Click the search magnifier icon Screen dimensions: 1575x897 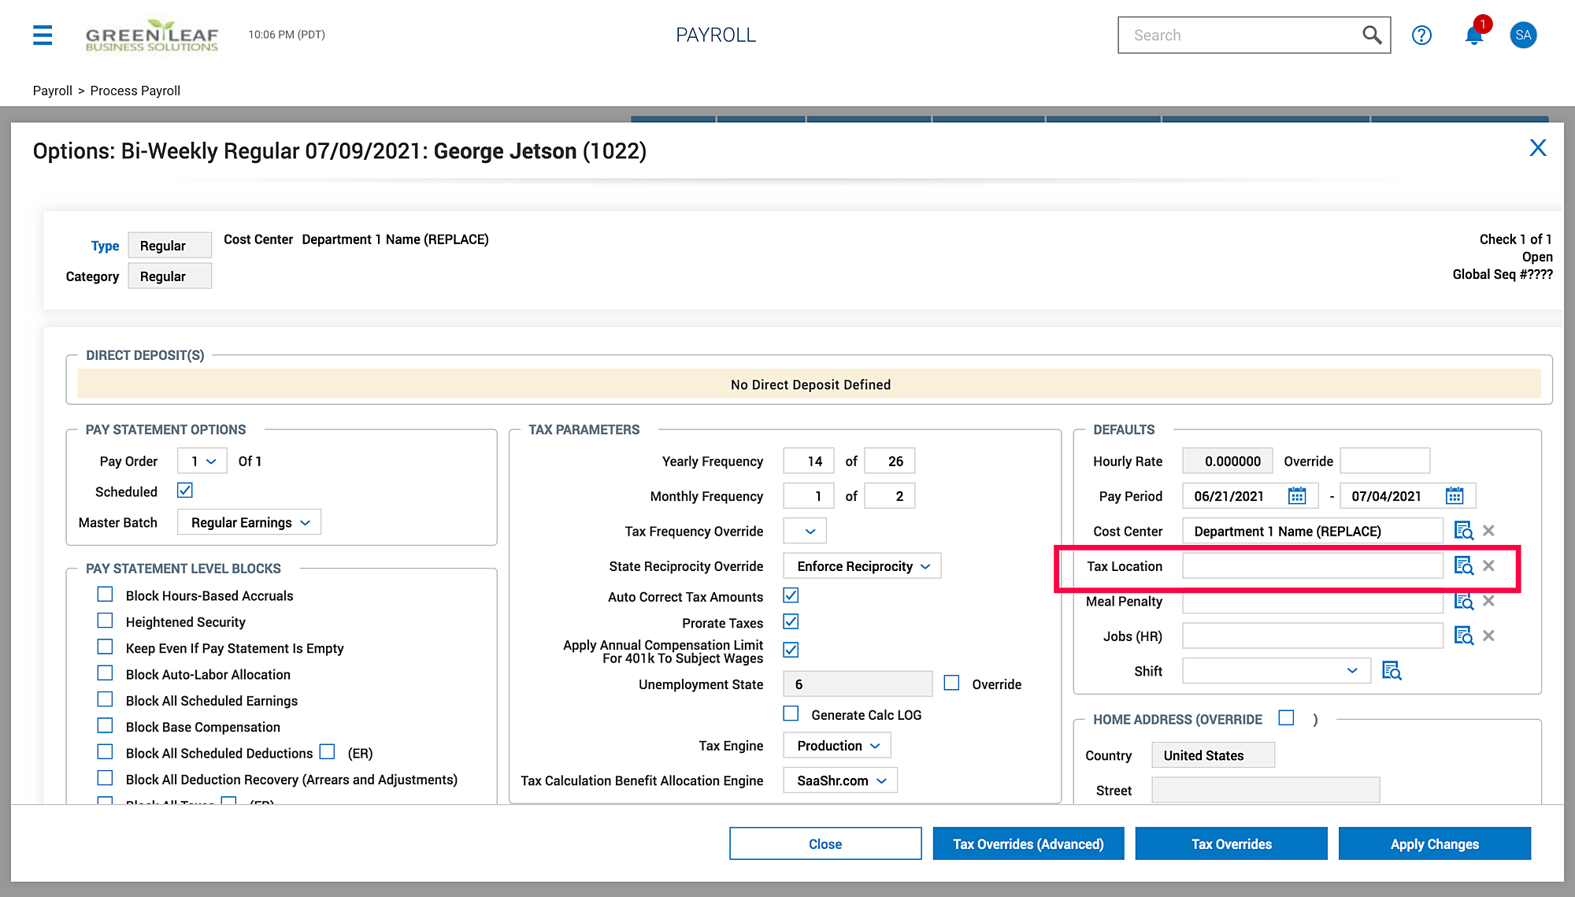[x=1371, y=35]
